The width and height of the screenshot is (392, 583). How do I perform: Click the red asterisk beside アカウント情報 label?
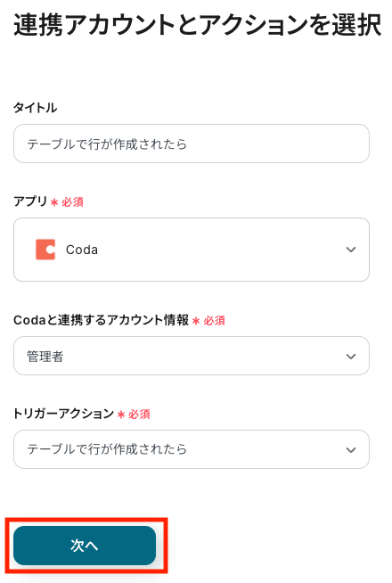coord(196,321)
